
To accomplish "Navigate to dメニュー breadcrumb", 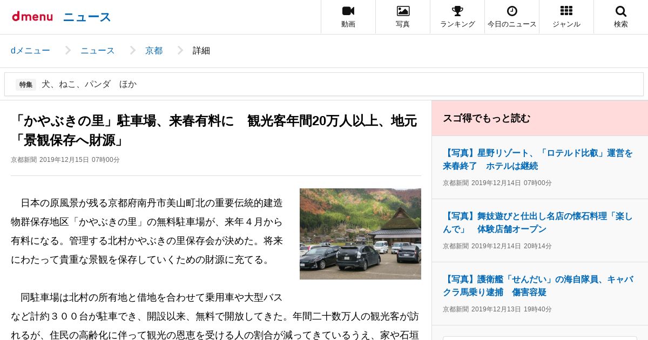I will (30, 51).
